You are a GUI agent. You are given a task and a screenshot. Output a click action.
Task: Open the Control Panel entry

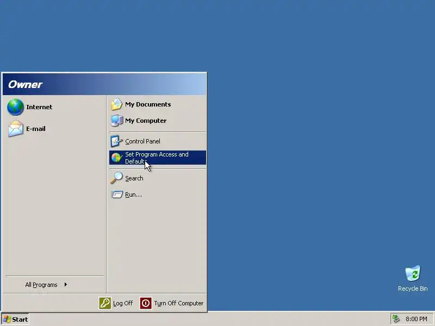[x=158, y=141]
